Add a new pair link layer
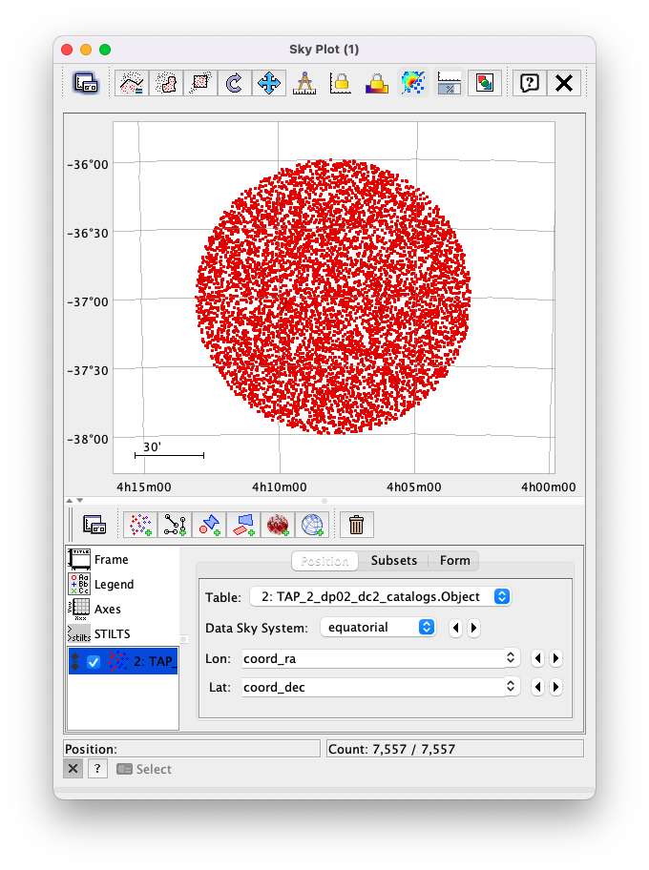Screen dimensions: 649x870 click(175, 525)
